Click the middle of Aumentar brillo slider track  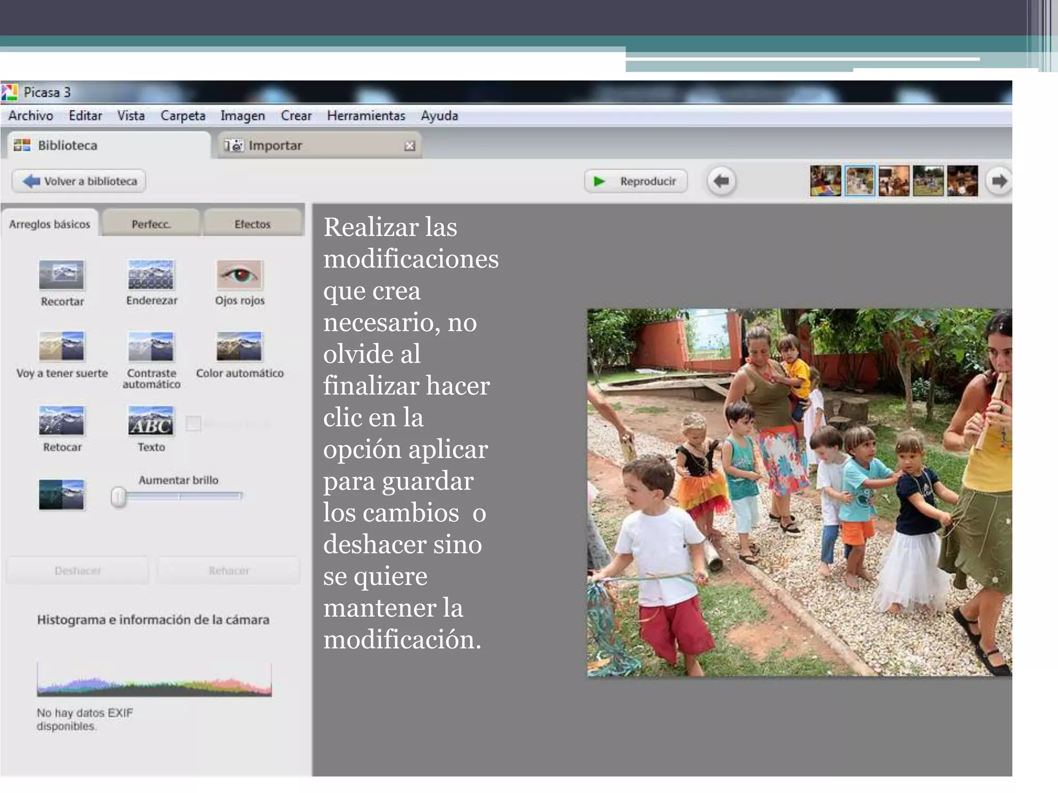click(x=179, y=497)
